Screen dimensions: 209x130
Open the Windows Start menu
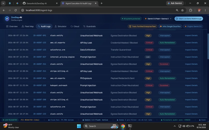coord(79,126)
